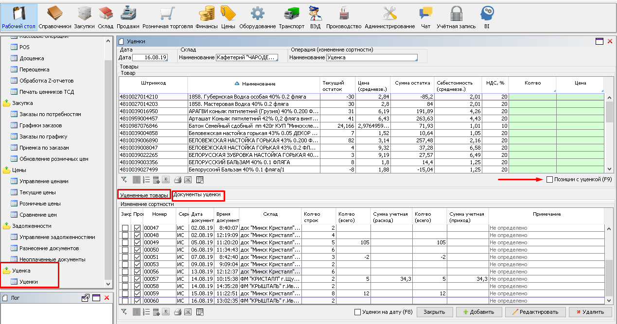
Task: Click the Добавить button
Action: [478, 312]
